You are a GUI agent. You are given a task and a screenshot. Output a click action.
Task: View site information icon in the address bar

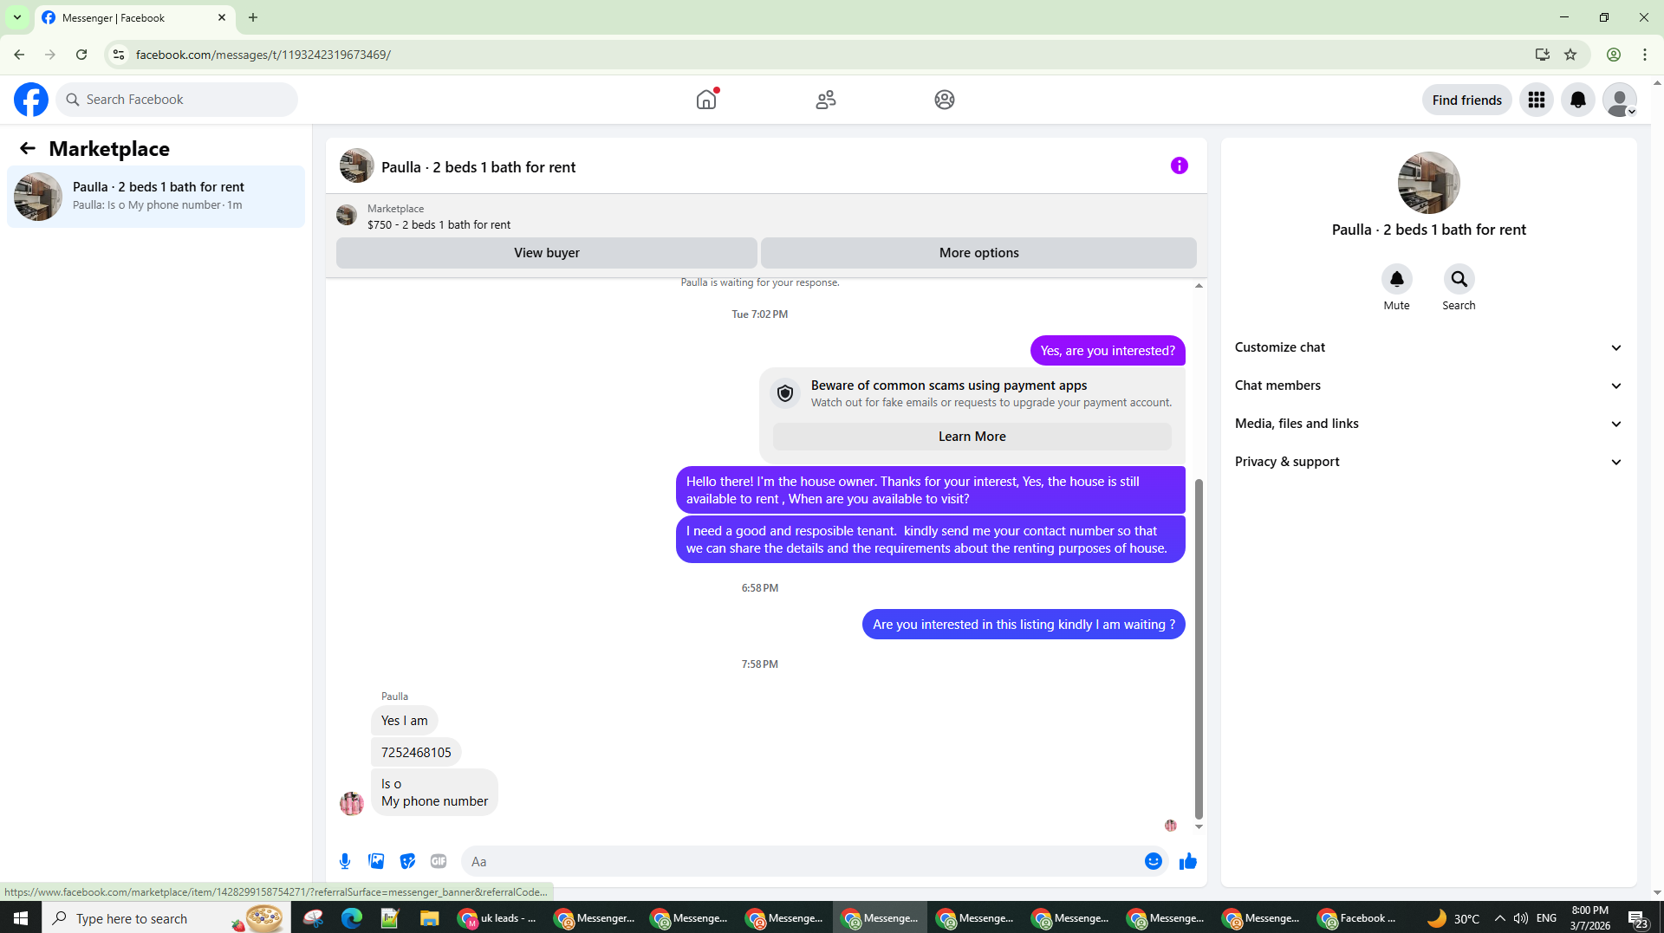119,55
